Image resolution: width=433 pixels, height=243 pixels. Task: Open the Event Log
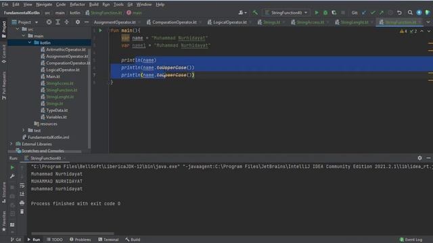click(411, 240)
